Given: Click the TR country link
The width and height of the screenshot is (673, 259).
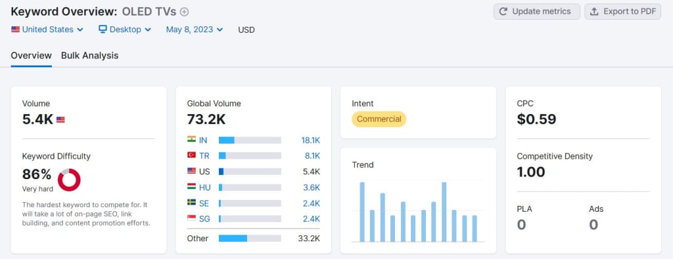Looking at the screenshot, I should point(204,156).
